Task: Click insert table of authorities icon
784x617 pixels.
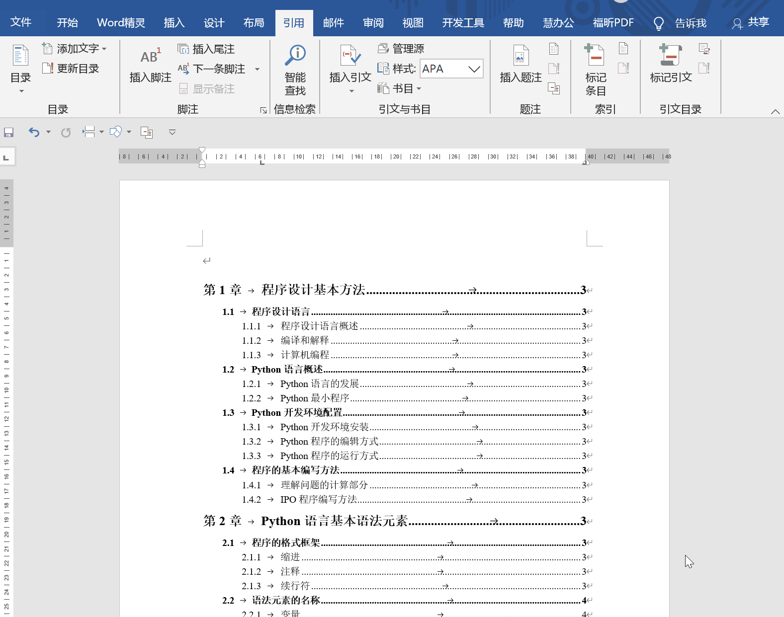Action: [704, 49]
